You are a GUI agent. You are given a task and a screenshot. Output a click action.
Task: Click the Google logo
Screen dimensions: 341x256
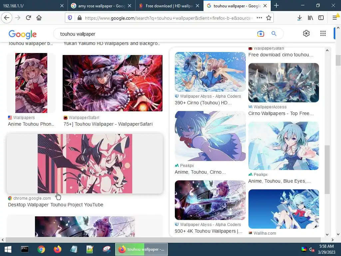tap(23, 34)
